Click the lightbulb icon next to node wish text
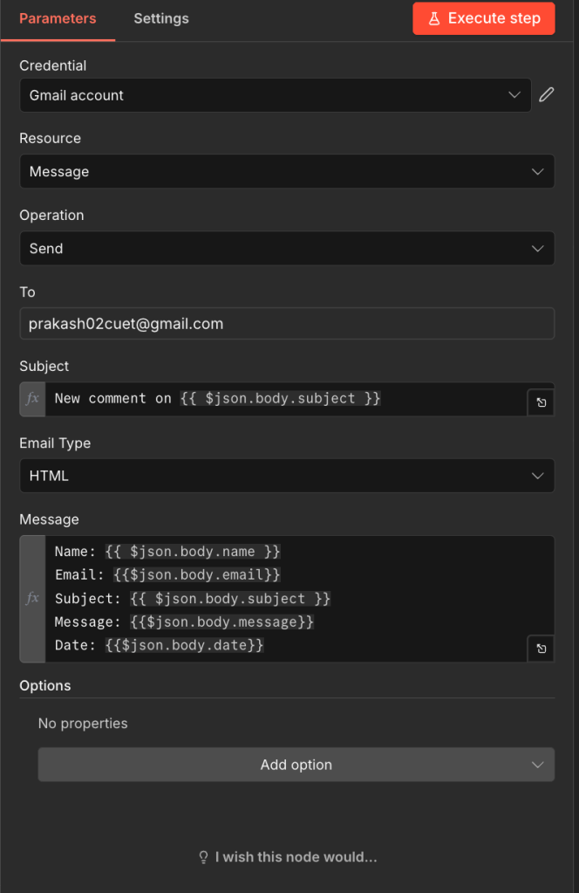 (203, 856)
